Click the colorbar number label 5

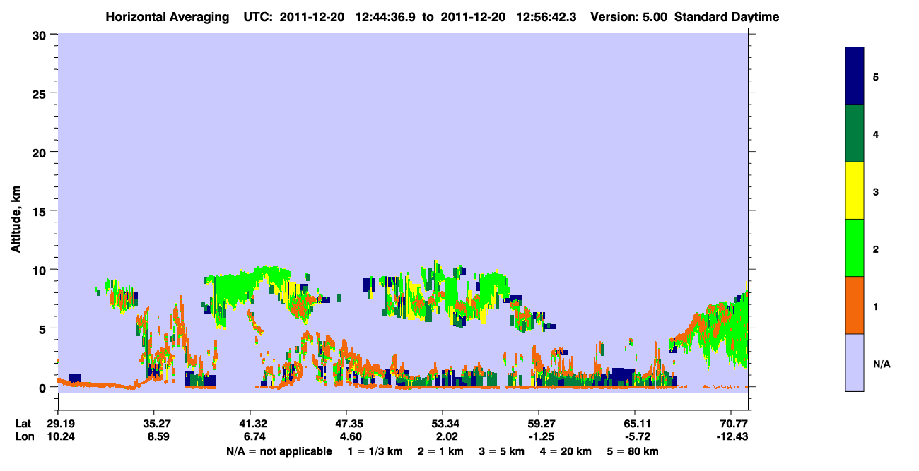click(x=876, y=77)
